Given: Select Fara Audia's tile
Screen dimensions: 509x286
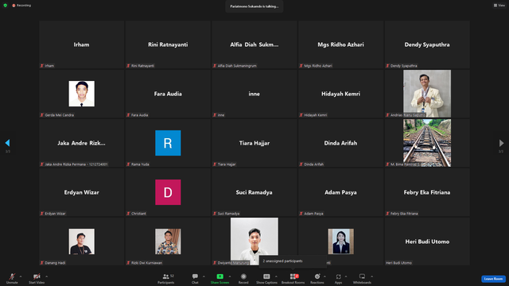Looking at the screenshot, I should 168,94.
